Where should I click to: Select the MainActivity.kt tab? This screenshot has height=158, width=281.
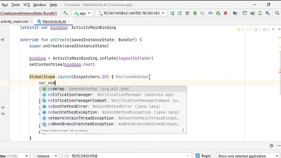click(x=54, y=22)
